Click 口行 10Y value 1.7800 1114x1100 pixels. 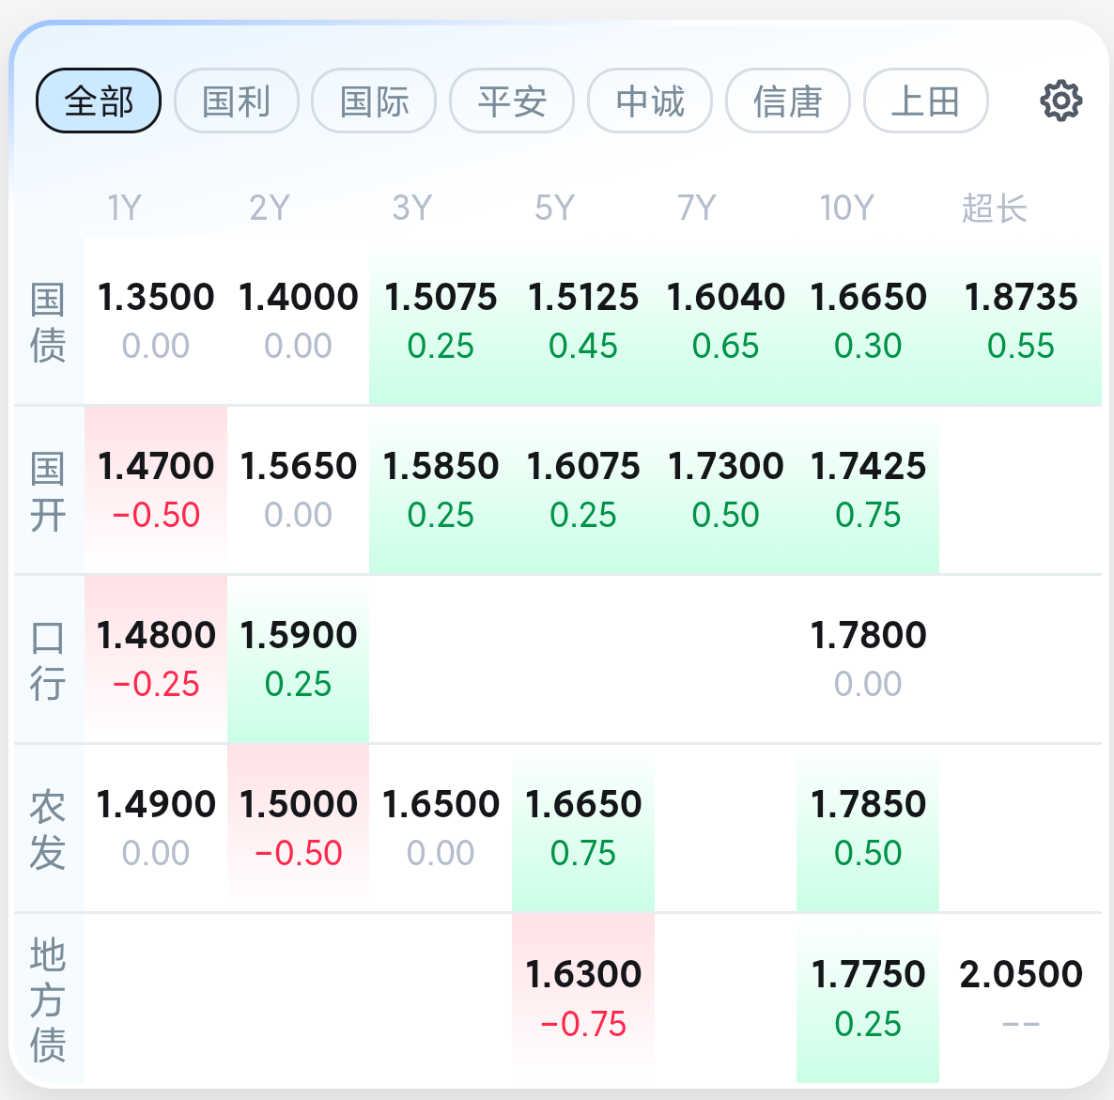click(868, 659)
